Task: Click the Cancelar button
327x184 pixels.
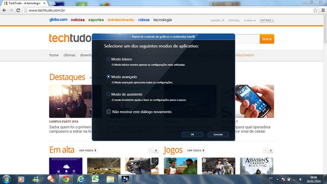Action: (x=218, y=135)
